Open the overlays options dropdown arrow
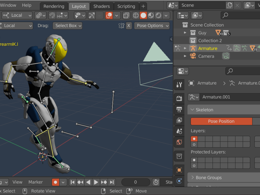 tap(116, 15)
